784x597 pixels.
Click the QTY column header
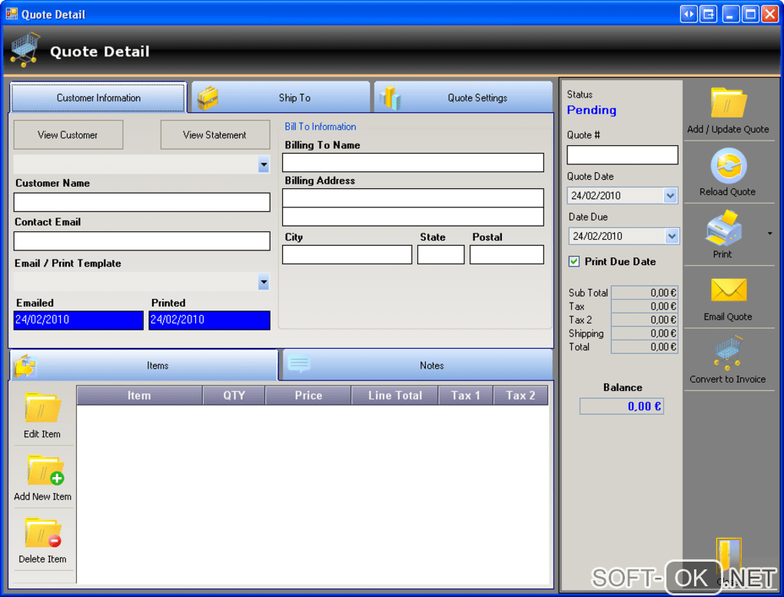coord(234,396)
